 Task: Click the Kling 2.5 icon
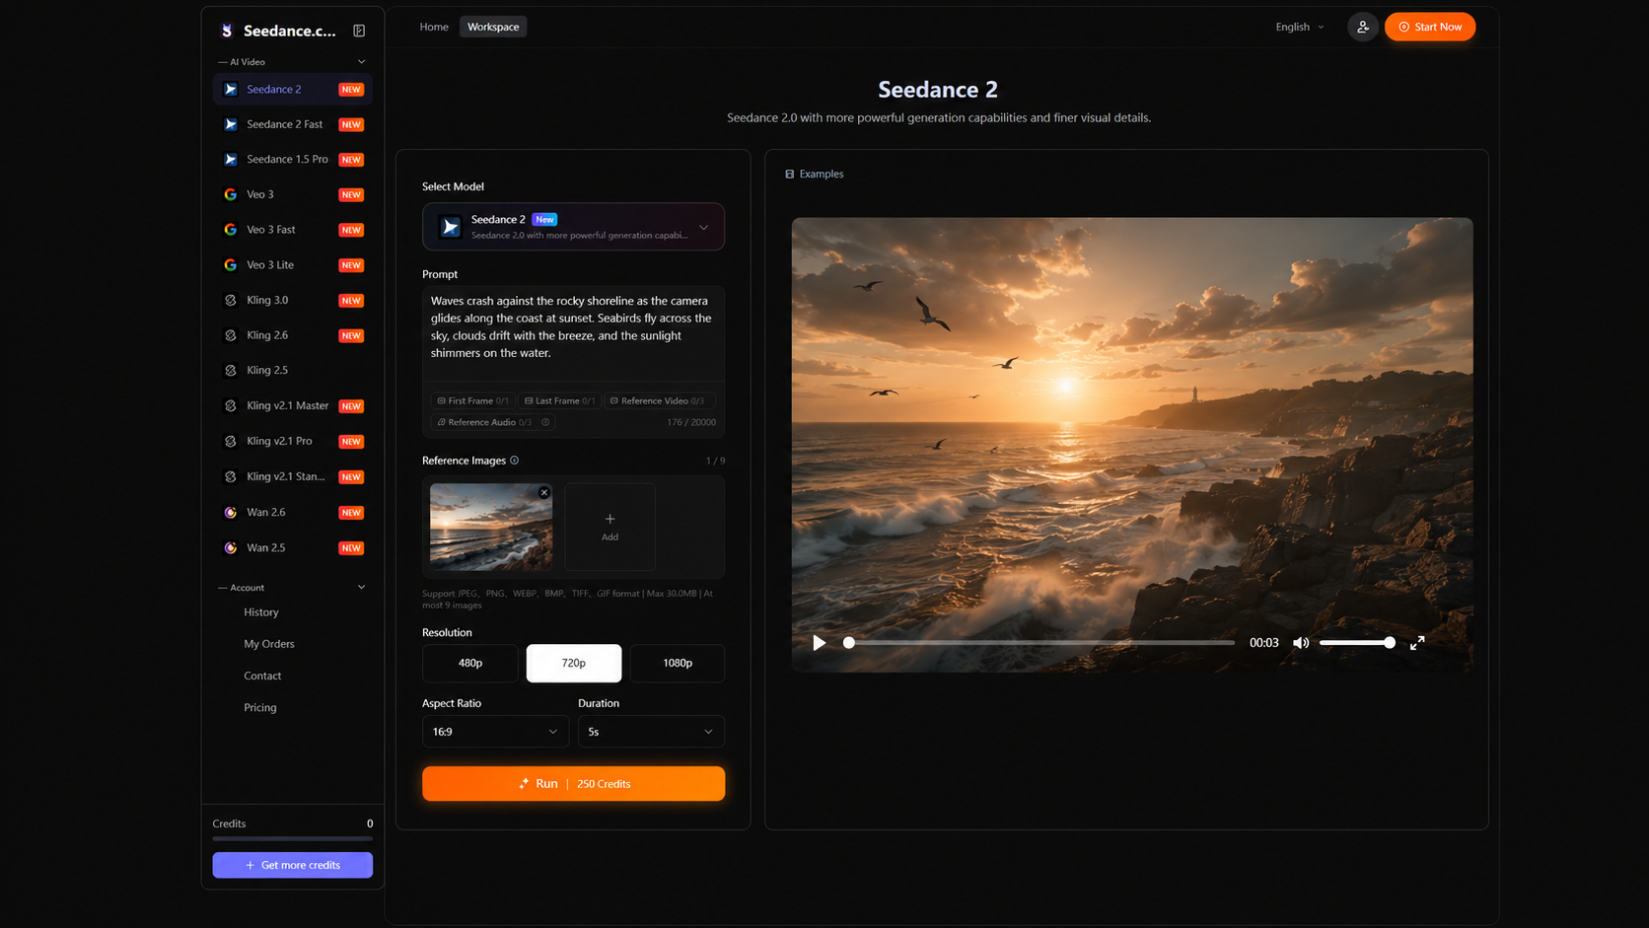231,371
